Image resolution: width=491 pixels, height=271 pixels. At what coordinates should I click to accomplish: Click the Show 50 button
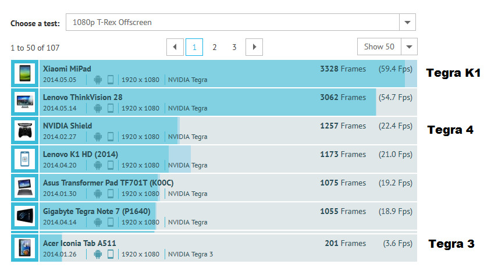point(379,47)
